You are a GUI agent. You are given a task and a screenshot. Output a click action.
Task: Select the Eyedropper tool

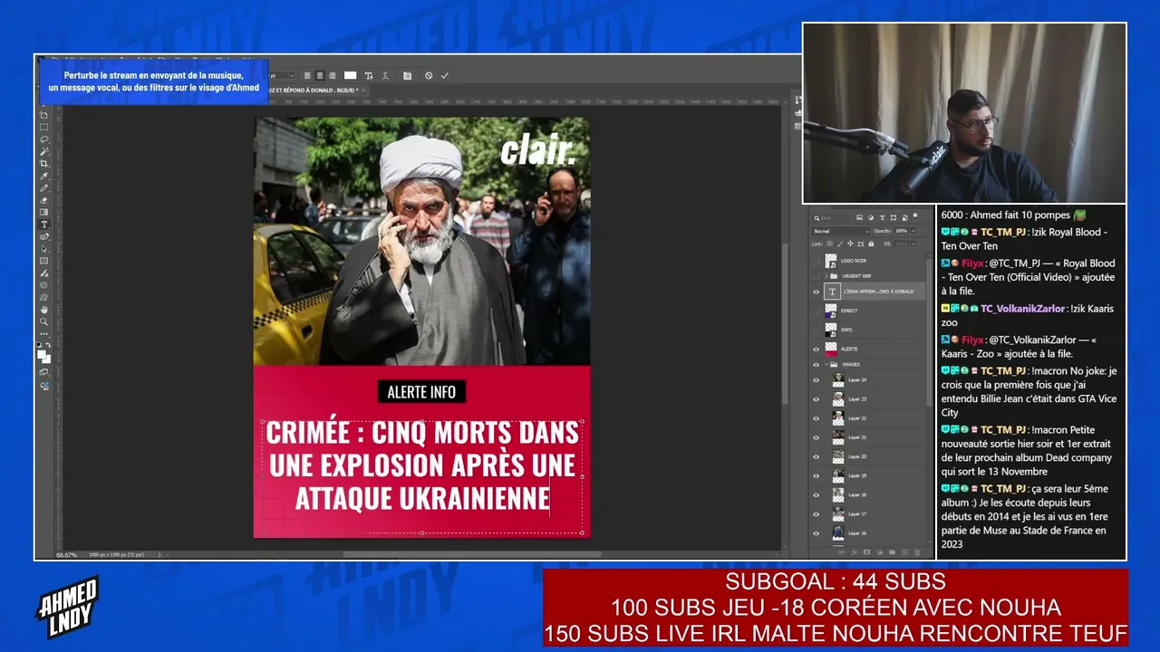point(43,176)
